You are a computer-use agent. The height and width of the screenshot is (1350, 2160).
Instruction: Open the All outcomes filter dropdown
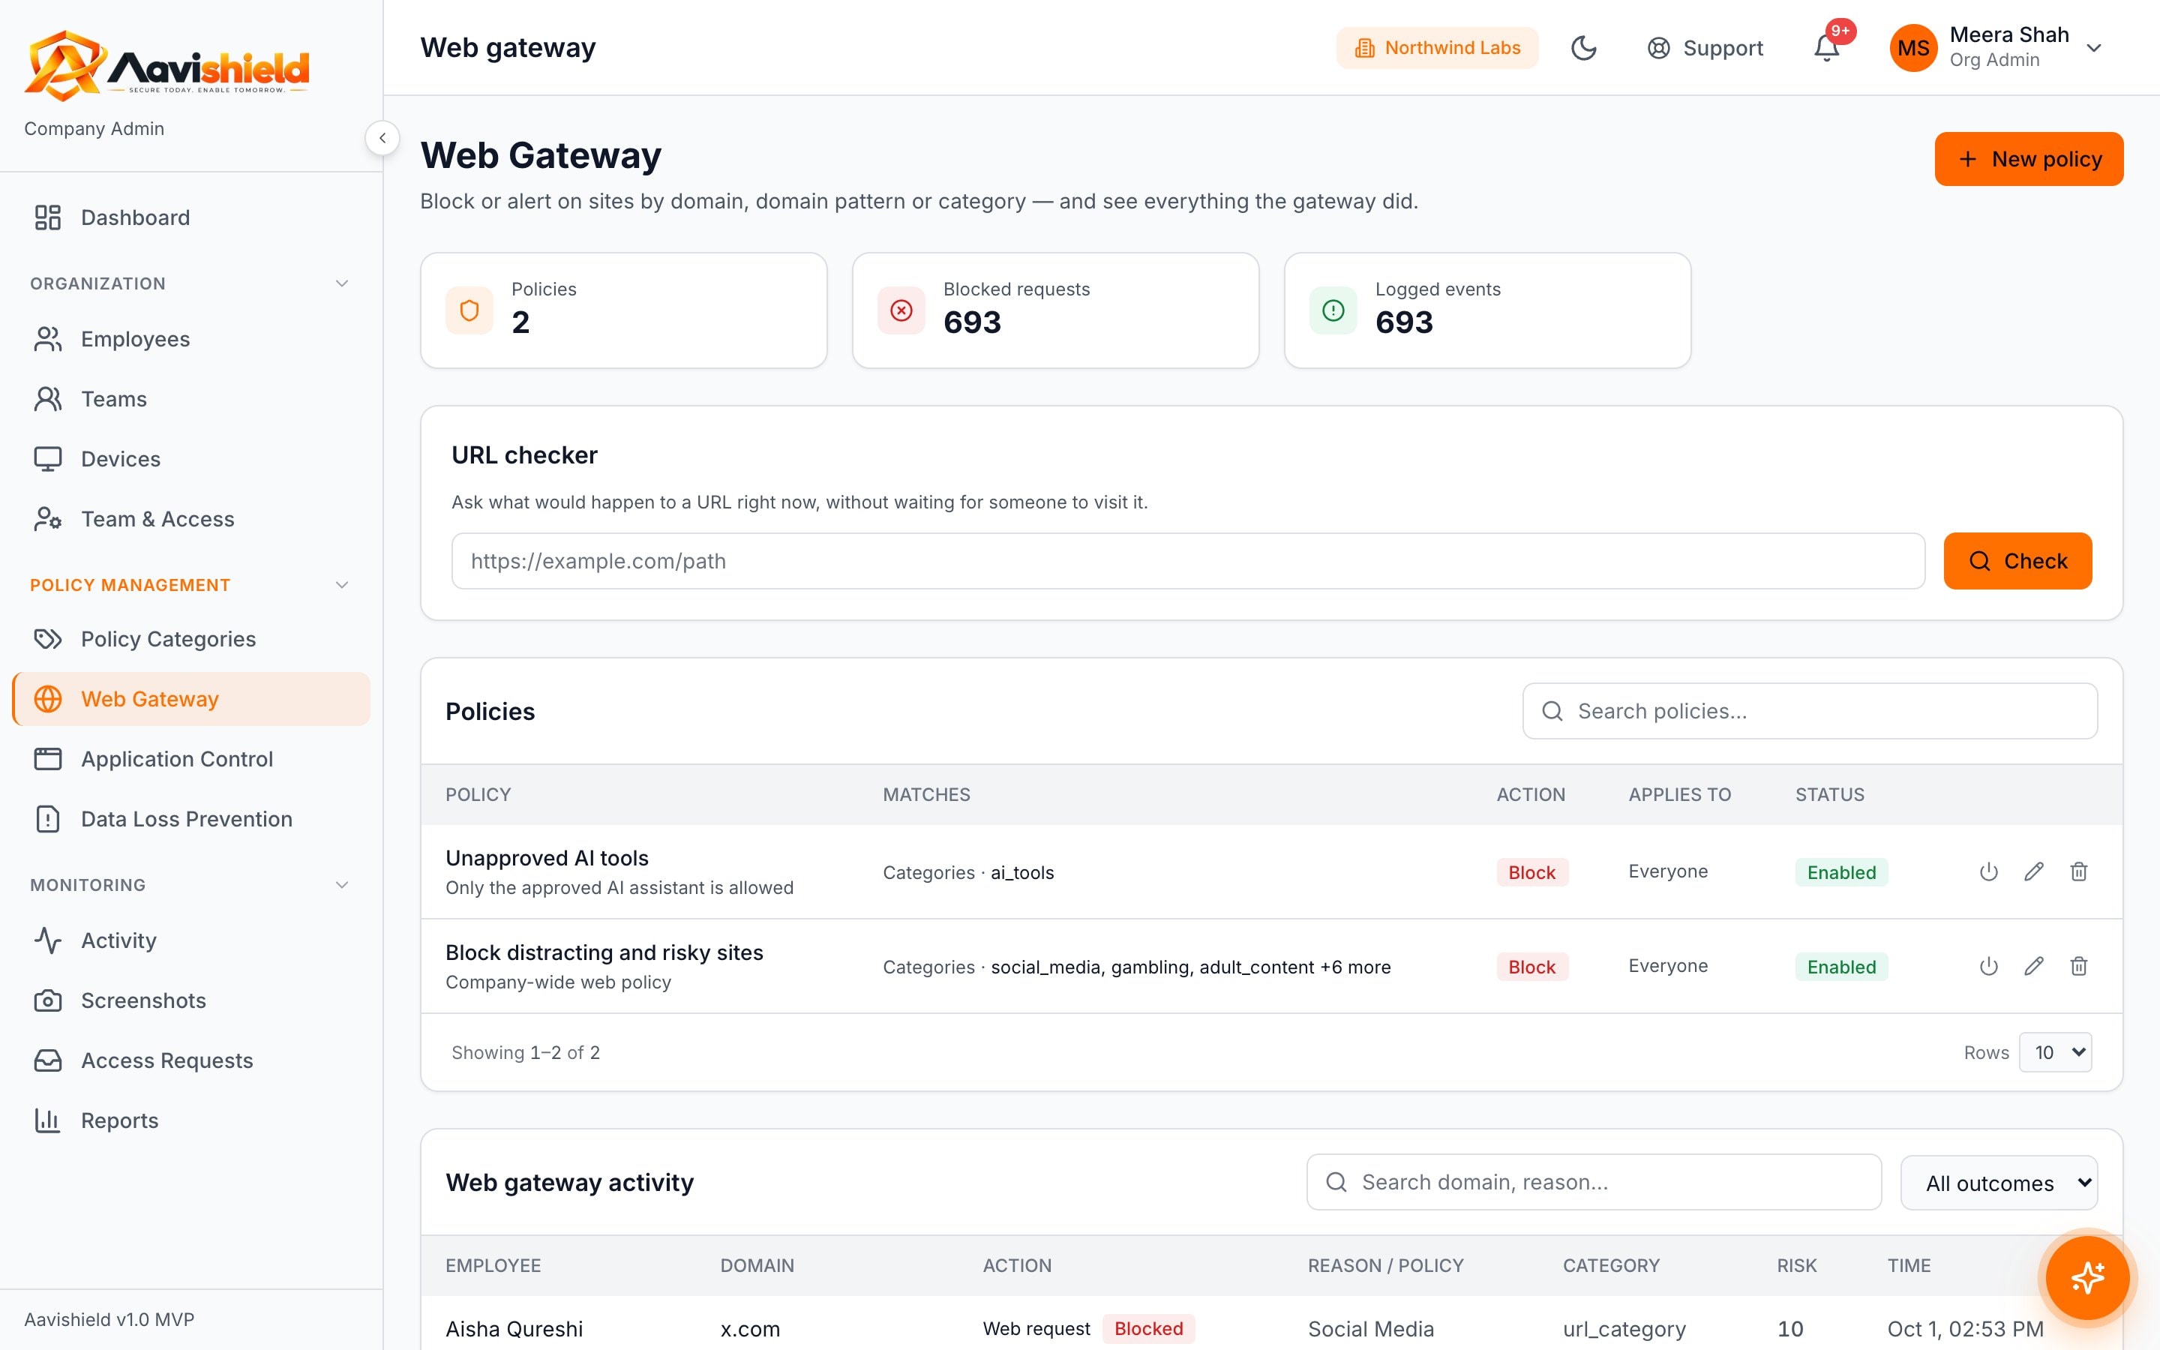point(1999,1183)
